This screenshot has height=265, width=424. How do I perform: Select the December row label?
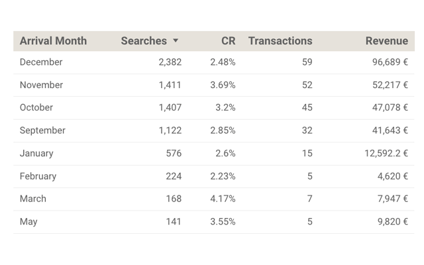[41, 62]
